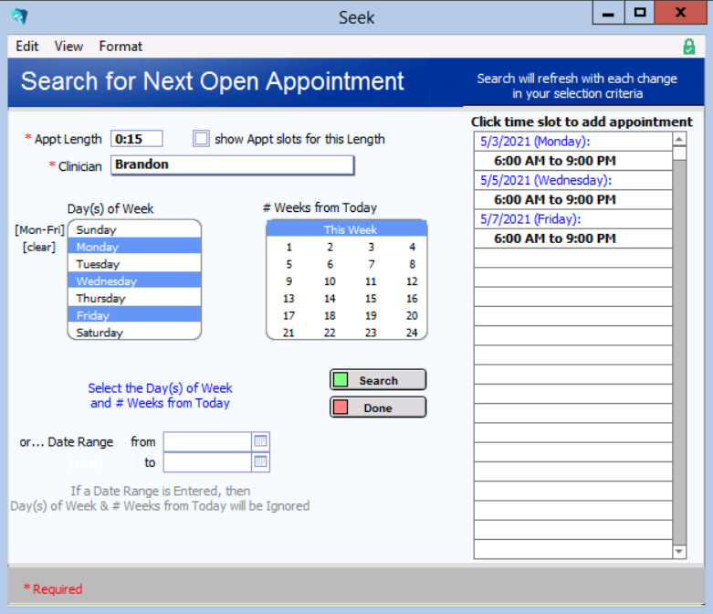This screenshot has height=614, width=713.
Task: Enable show Appt slots for this Length
Action: pyautogui.click(x=201, y=138)
